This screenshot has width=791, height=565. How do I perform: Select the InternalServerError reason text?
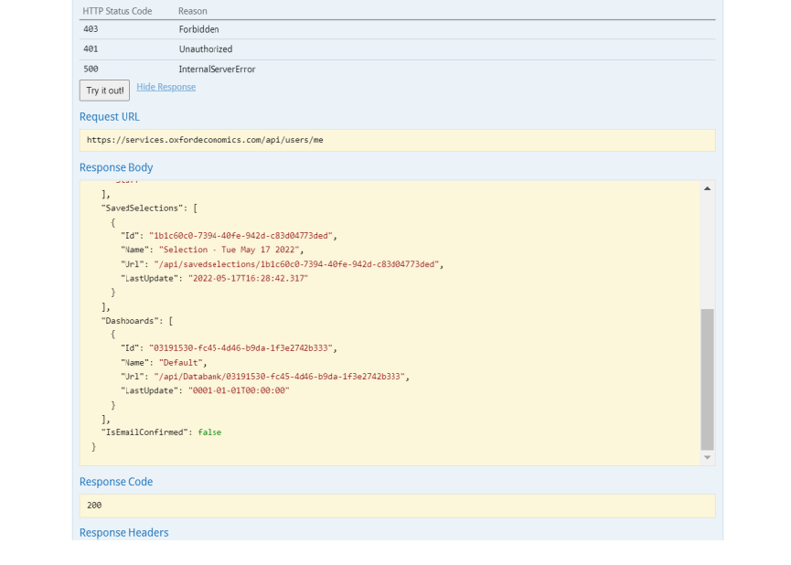tap(217, 69)
